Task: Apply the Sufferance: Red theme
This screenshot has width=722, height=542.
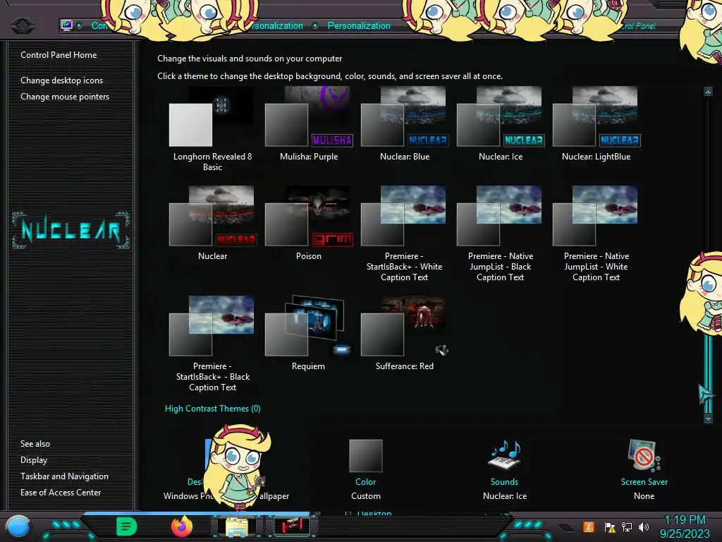Action: (404, 334)
